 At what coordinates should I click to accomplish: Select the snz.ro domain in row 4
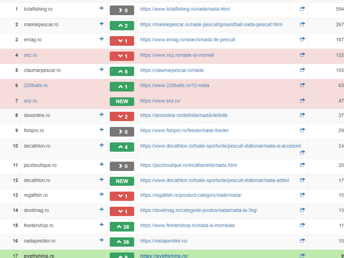(30, 55)
